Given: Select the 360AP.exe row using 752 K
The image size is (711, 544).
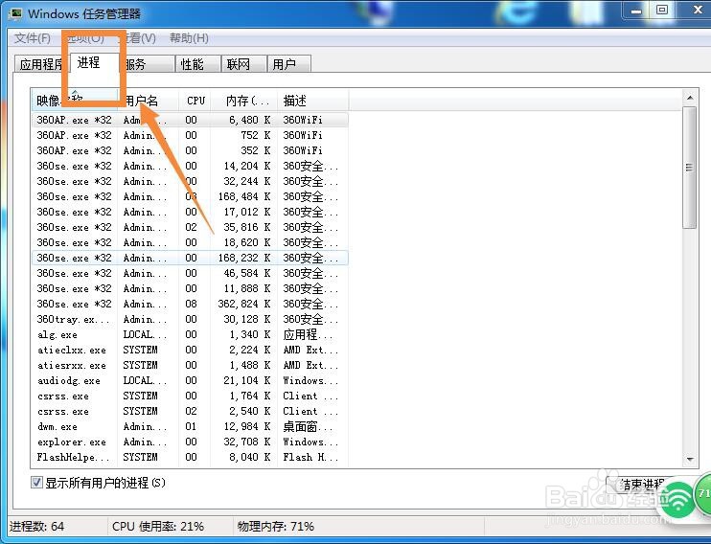Looking at the screenshot, I should pos(191,135).
